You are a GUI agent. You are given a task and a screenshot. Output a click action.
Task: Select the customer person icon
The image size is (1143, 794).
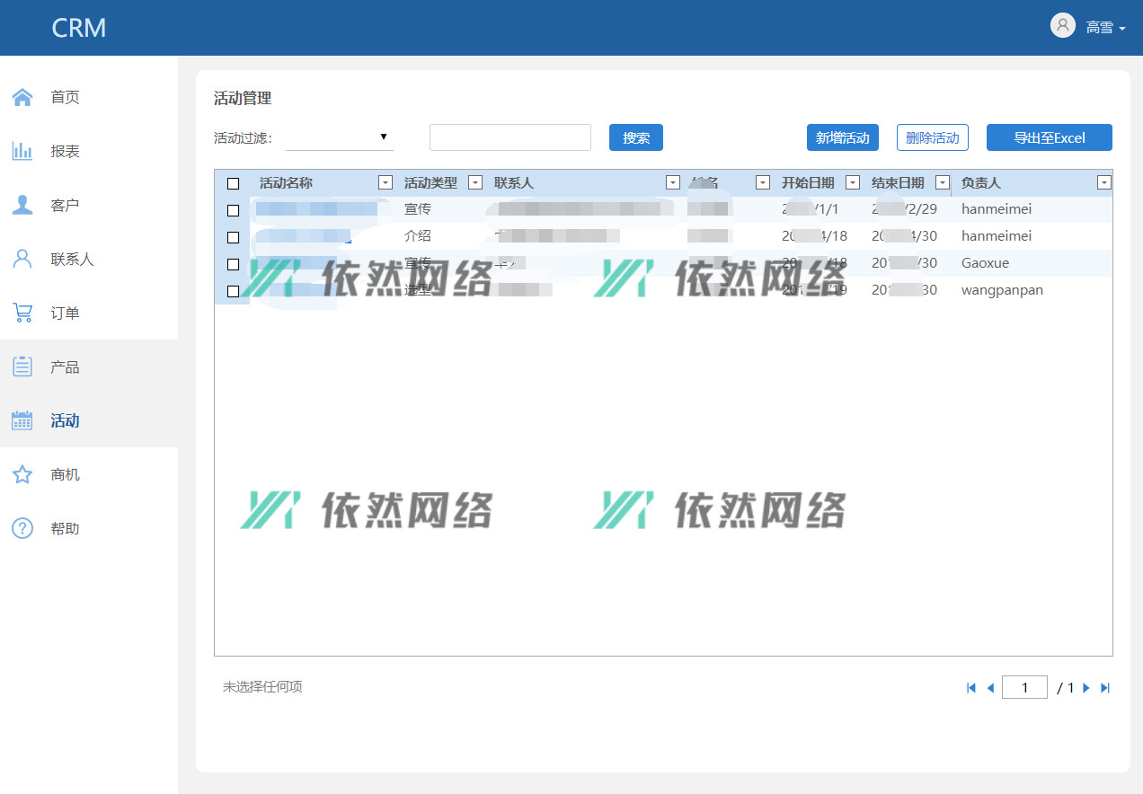pyautogui.click(x=22, y=205)
